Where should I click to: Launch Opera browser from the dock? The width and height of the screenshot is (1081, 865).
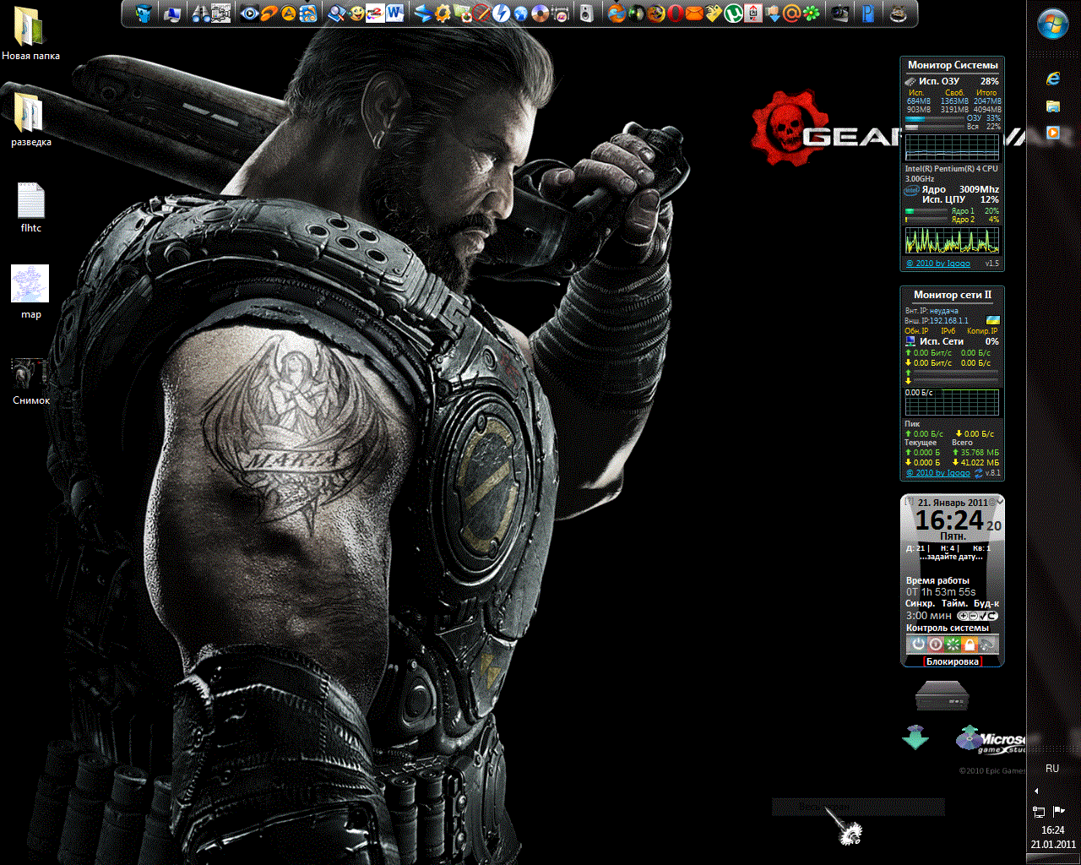(x=675, y=14)
